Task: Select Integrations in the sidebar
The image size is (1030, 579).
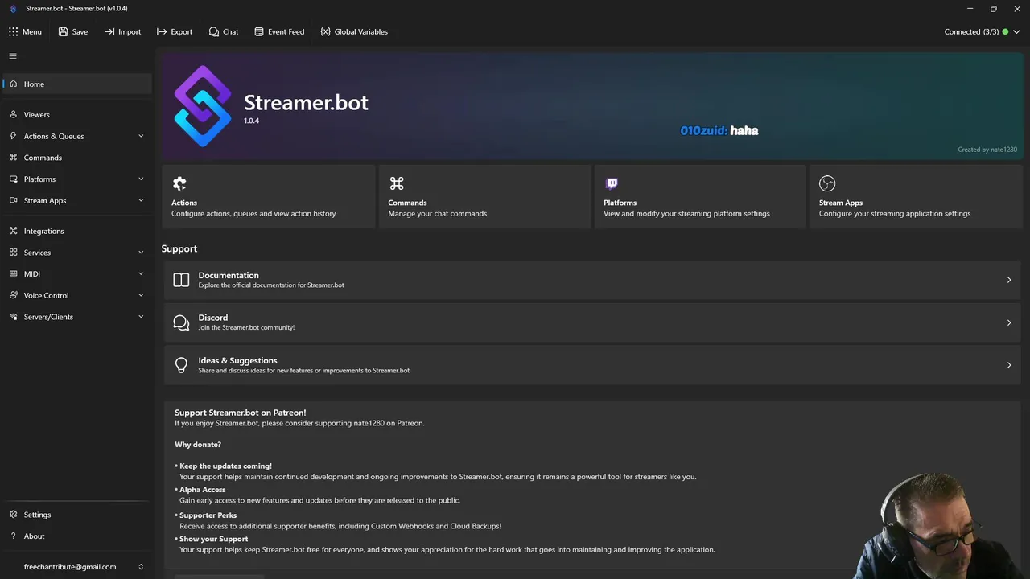Action: pos(76,231)
